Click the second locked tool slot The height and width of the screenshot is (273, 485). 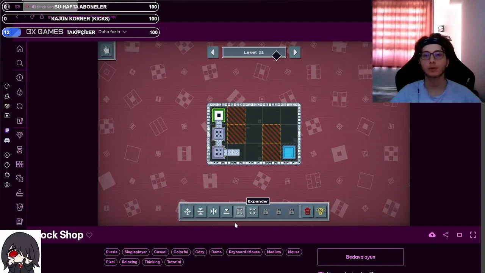coord(278,212)
